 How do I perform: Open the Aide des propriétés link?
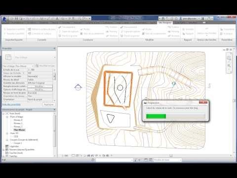click(11, 104)
